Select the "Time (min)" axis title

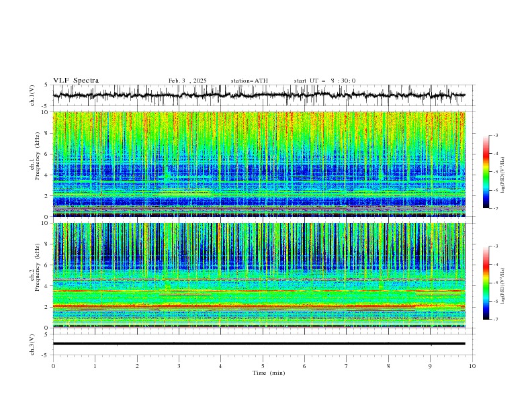(x=269, y=373)
